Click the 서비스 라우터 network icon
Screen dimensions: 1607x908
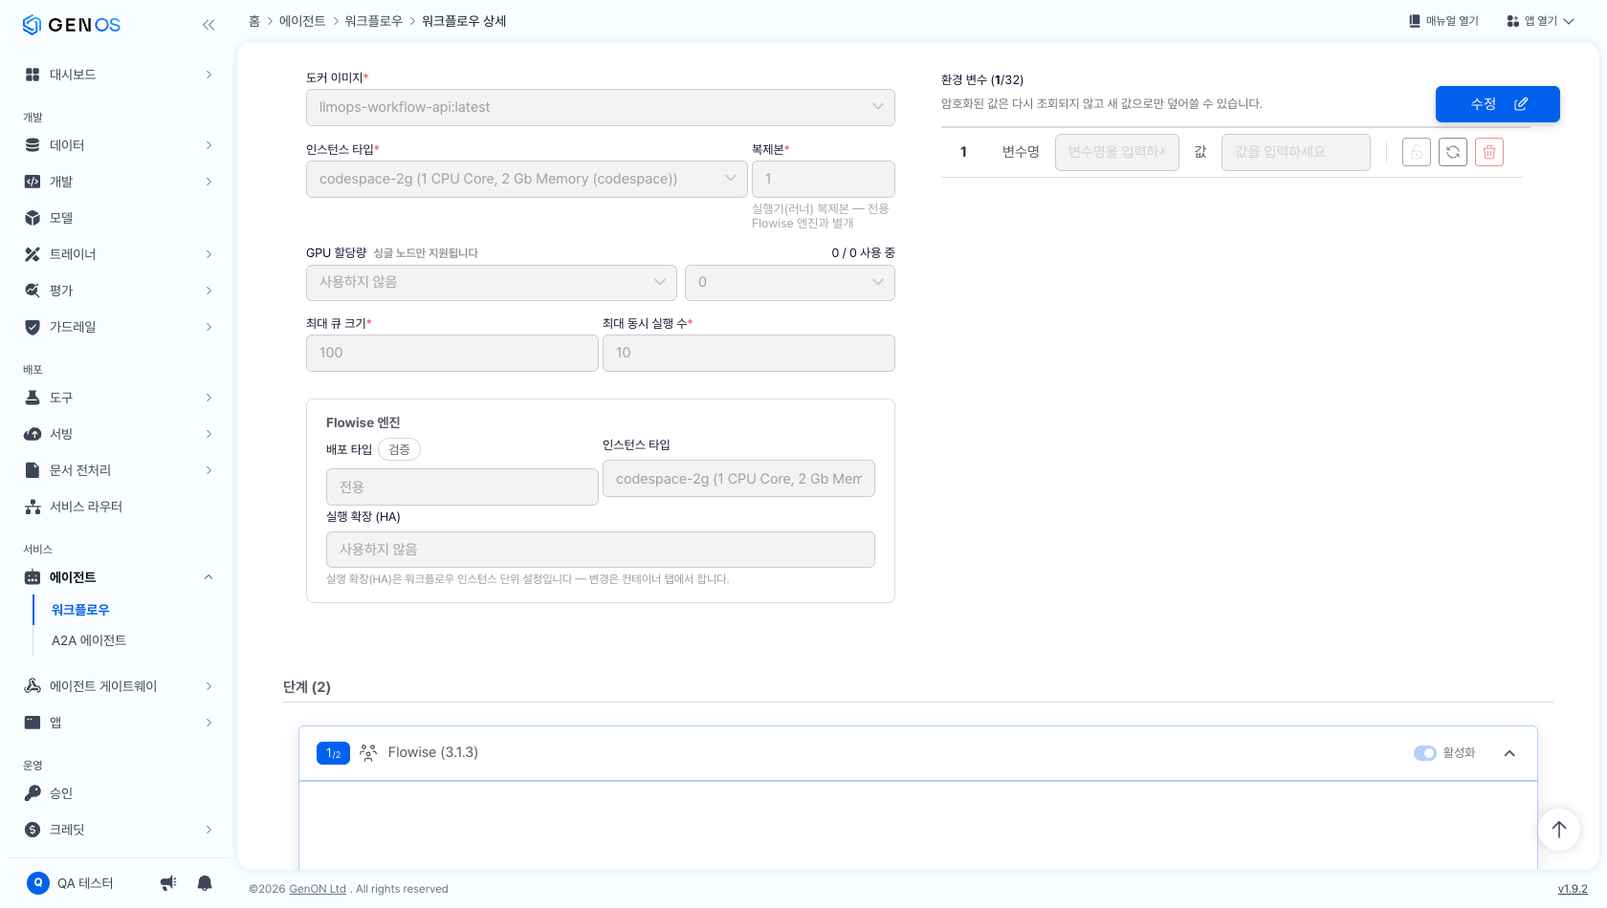pos(33,507)
